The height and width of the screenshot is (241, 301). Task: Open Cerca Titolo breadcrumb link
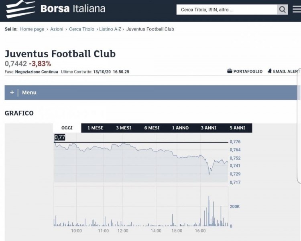(x=81, y=29)
